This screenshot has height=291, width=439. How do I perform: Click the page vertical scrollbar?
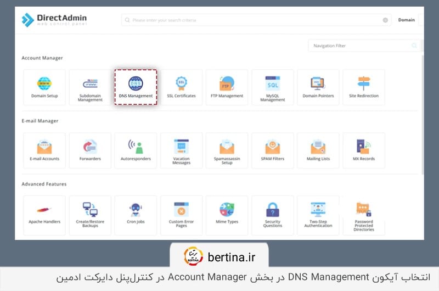tap(423, 115)
